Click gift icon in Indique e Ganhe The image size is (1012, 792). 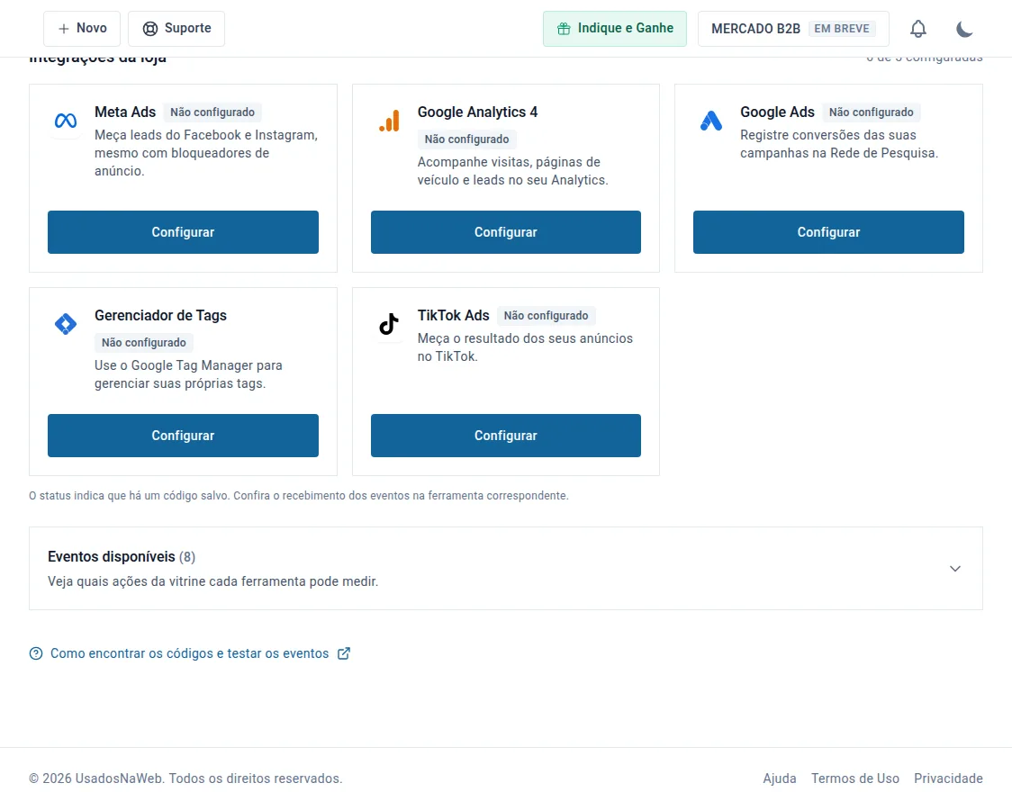564,29
